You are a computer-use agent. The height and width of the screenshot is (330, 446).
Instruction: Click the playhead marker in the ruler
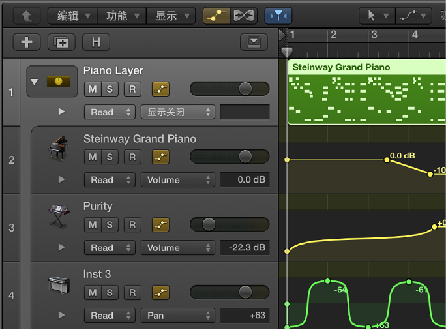pyautogui.click(x=287, y=52)
